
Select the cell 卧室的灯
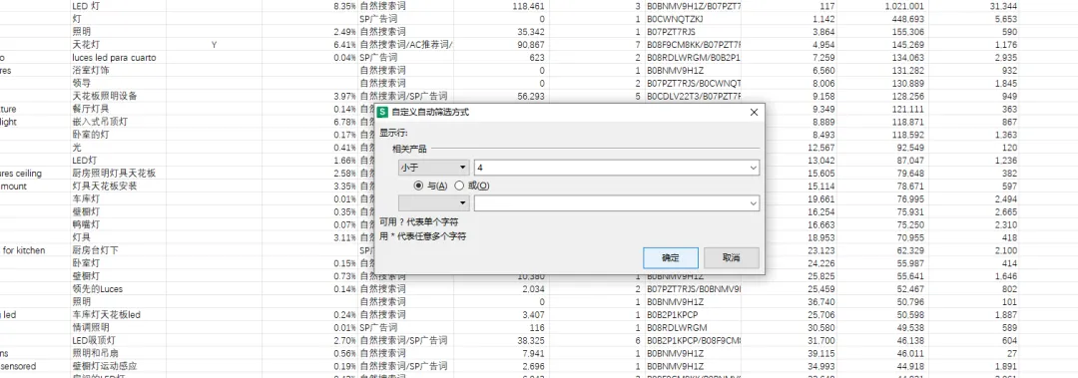coord(91,135)
